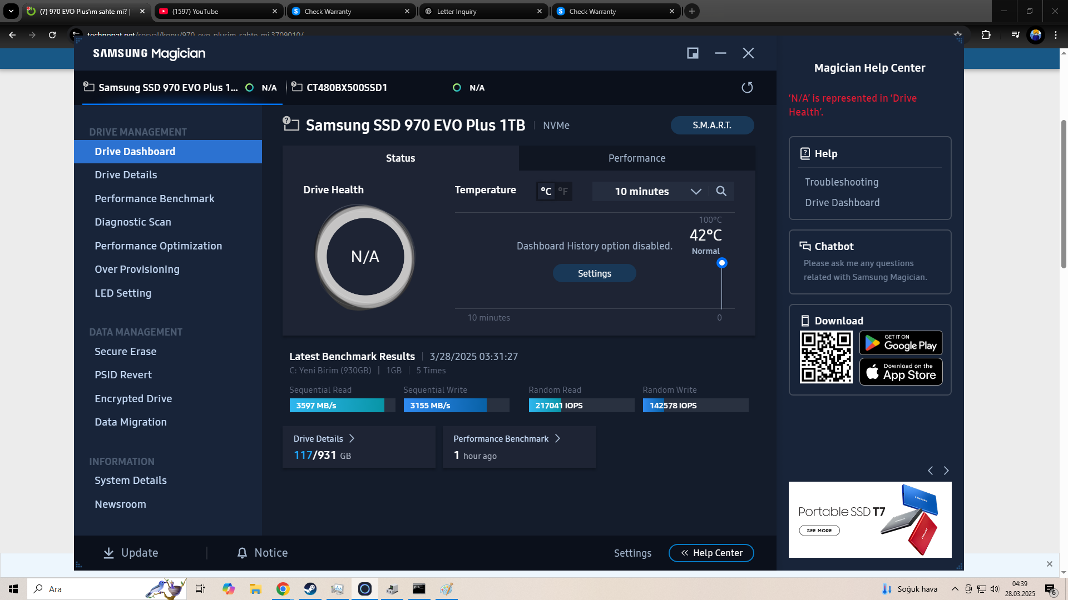Click Settings button under Dashboard History
Image resolution: width=1068 pixels, height=600 pixels.
pyautogui.click(x=594, y=273)
